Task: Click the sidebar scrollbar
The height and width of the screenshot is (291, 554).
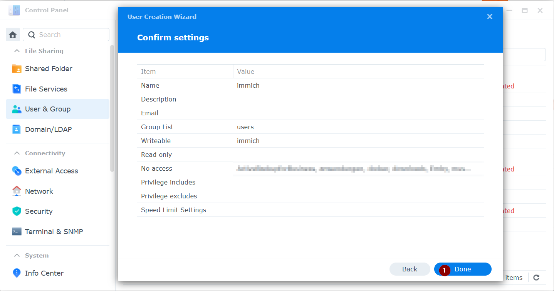Action: point(112,108)
